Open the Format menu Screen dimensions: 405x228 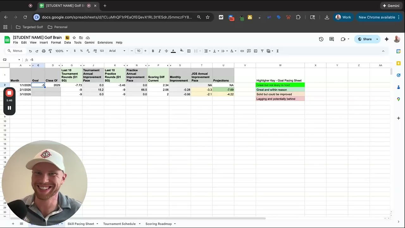pyautogui.click(x=56, y=42)
